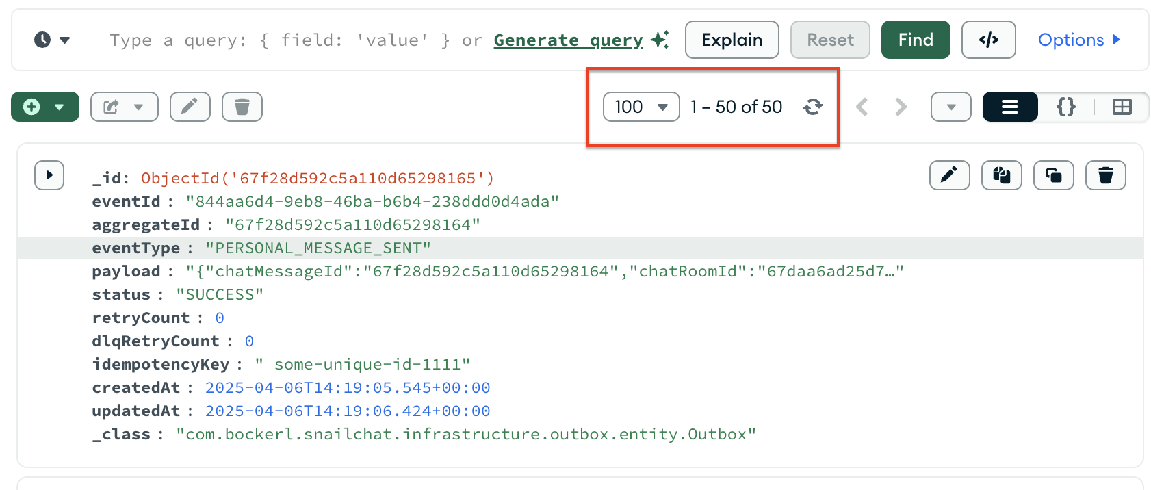
Task: Expand the query Options panel
Action: coord(1078,40)
